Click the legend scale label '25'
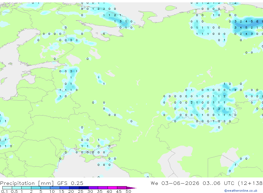This screenshot has width=263, height=193. [80, 191]
